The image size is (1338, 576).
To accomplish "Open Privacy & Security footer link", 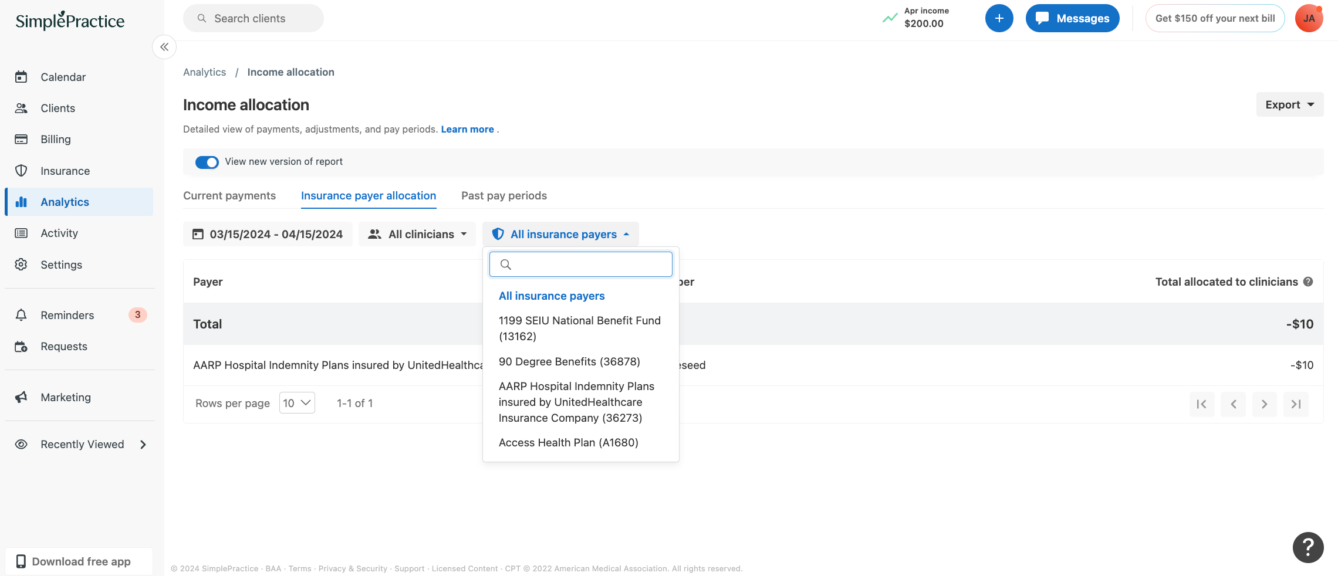I will pyautogui.click(x=353, y=568).
